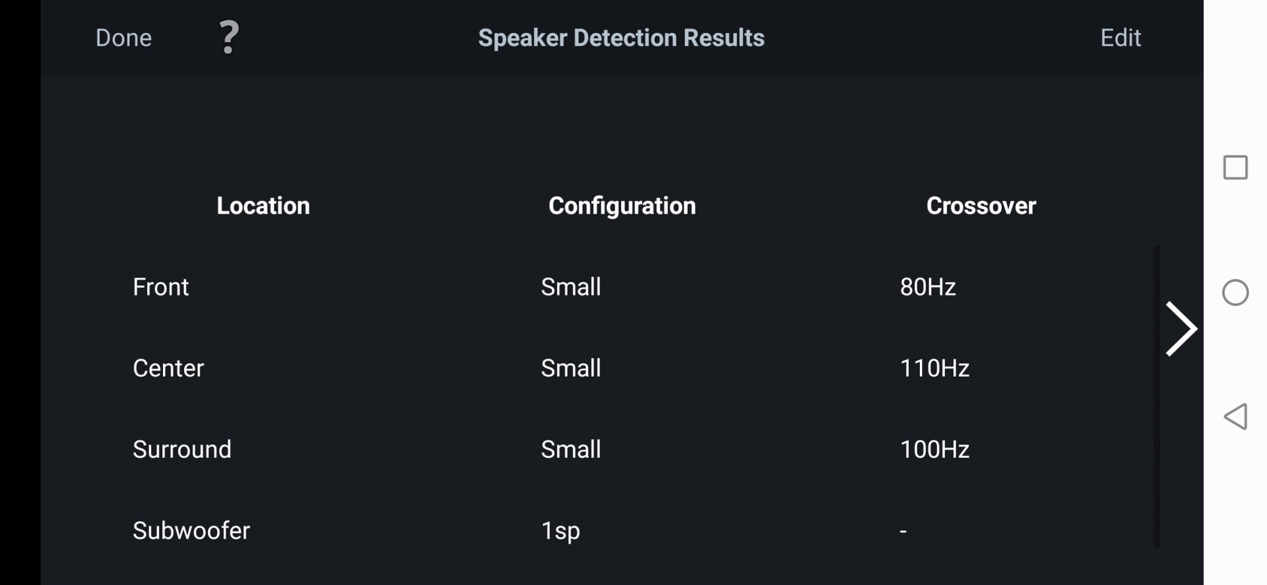Click the Crossover column header
The width and height of the screenshot is (1267, 585).
(x=981, y=206)
